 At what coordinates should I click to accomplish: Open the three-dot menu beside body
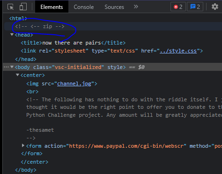click(6, 67)
